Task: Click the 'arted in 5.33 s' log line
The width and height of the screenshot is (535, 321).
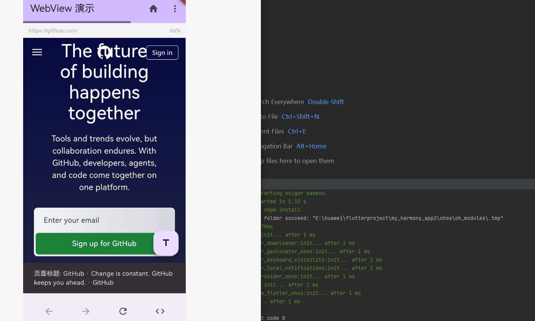Action: point(284,201)
